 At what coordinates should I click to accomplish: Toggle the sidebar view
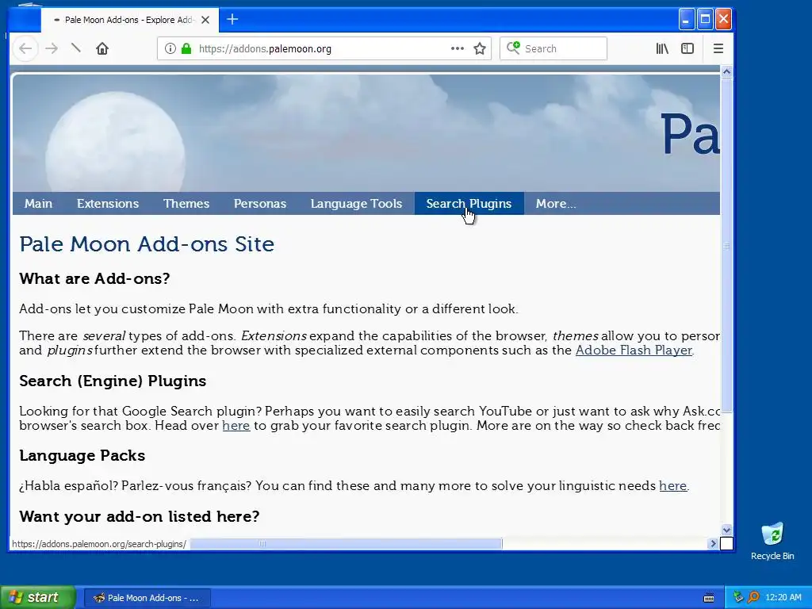point(688,48)
